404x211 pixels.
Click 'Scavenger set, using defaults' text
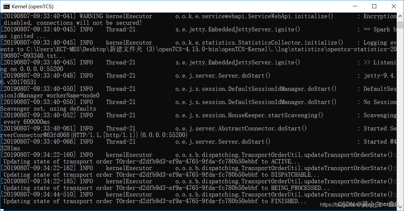click(x=48, y=109)
